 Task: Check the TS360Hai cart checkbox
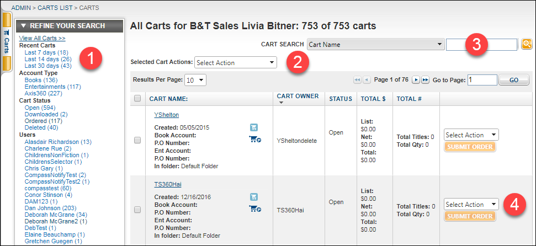[137, 210]
